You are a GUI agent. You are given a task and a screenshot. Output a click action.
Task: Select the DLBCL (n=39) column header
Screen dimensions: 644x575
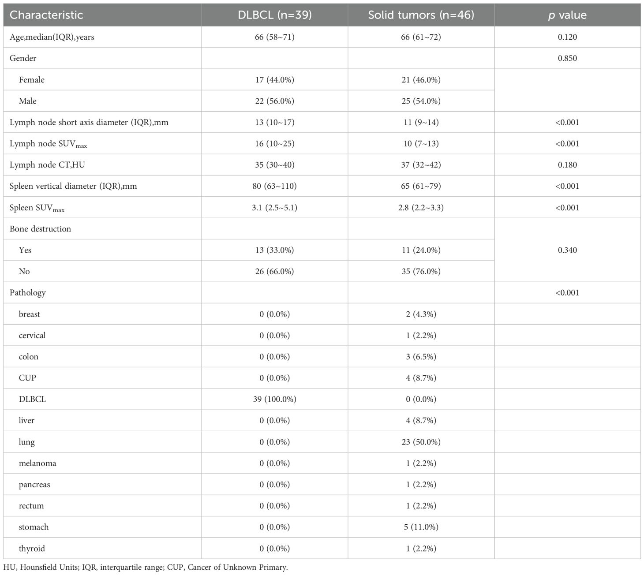pos(274,15)
